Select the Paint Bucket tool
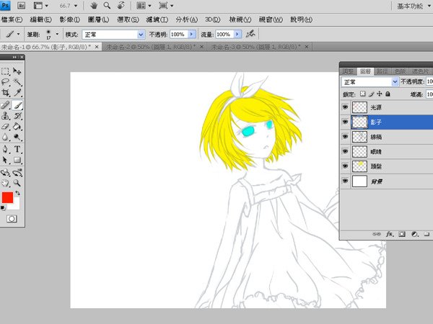The width and height of the screenshot is (433, 324). point(17,127)
